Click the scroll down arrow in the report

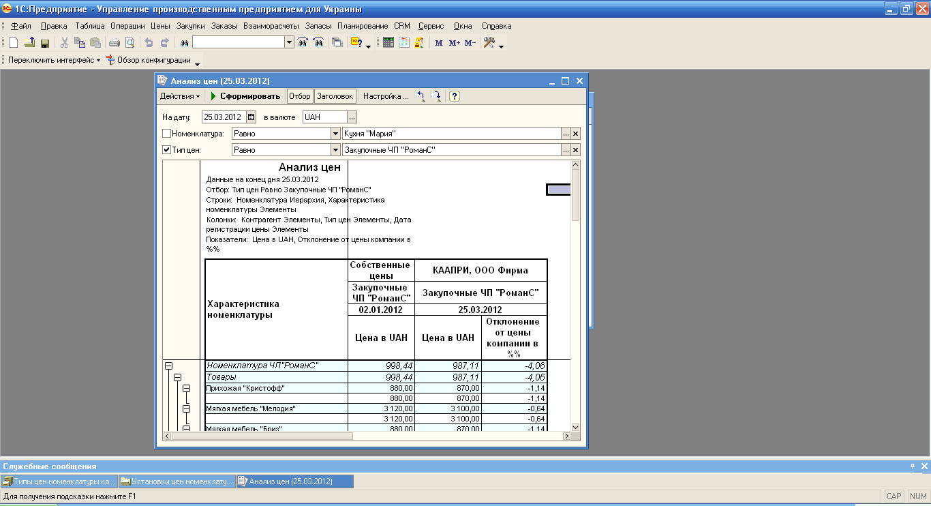tap(575, 427)
